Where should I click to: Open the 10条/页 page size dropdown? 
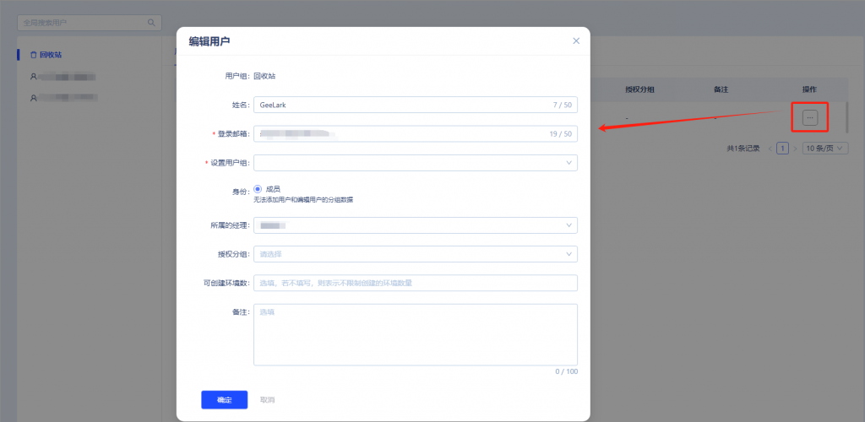824,149
